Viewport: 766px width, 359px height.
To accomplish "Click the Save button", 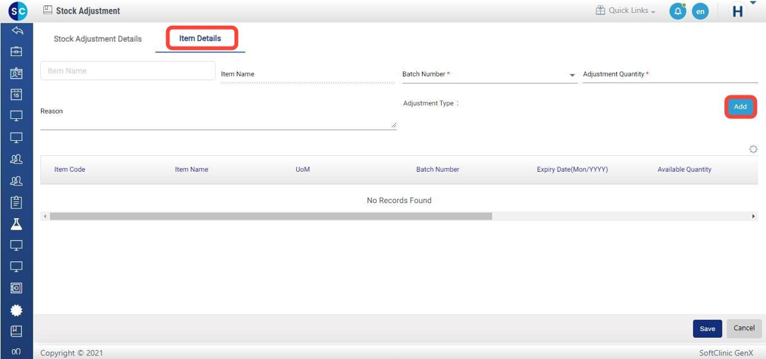I will [x=707, y=328].
